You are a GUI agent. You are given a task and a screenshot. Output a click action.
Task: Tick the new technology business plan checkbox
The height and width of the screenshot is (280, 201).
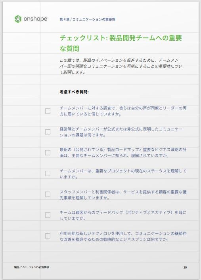click(48, 236)
